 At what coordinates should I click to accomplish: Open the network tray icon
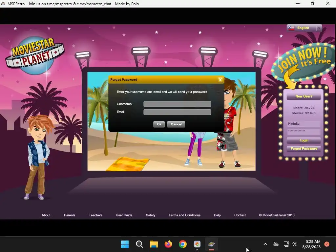(286, 244)
